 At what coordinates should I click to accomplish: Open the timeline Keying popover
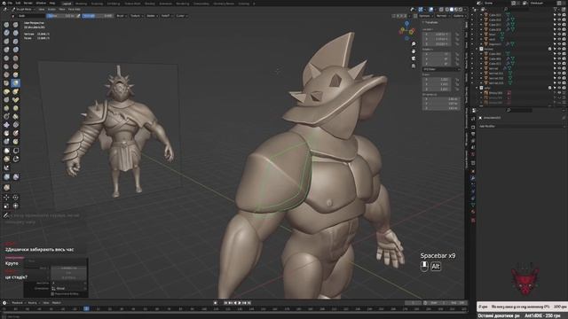(33, 303)
